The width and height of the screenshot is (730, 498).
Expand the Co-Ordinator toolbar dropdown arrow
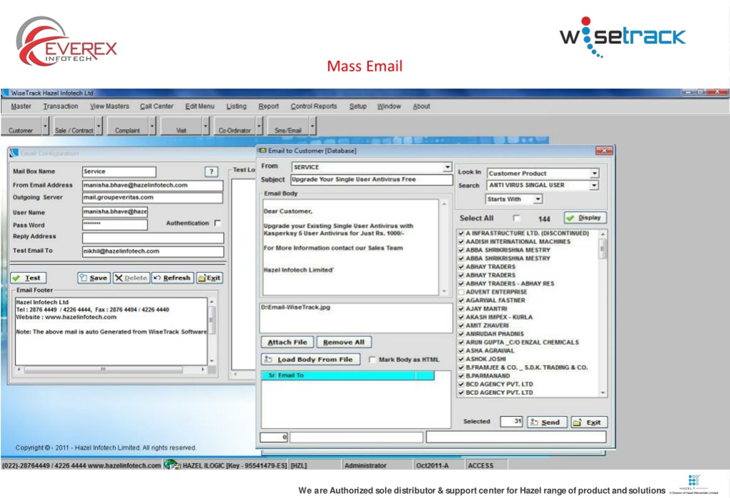pyautogui.click(x=259, y=126)
